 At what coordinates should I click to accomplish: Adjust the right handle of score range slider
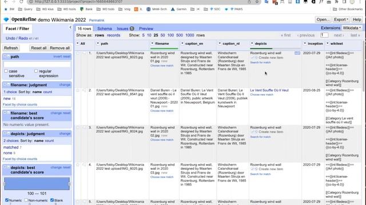point(69,184)
